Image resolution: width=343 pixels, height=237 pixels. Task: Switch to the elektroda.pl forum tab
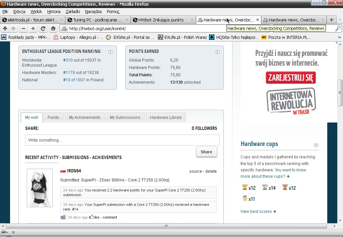pos(32,20)
